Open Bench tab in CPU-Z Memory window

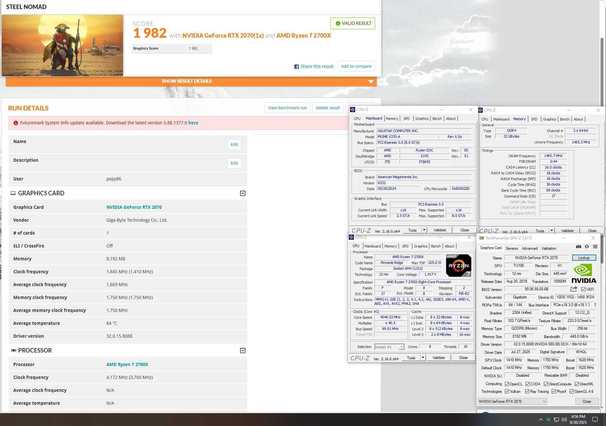click(x=564, y=119)
